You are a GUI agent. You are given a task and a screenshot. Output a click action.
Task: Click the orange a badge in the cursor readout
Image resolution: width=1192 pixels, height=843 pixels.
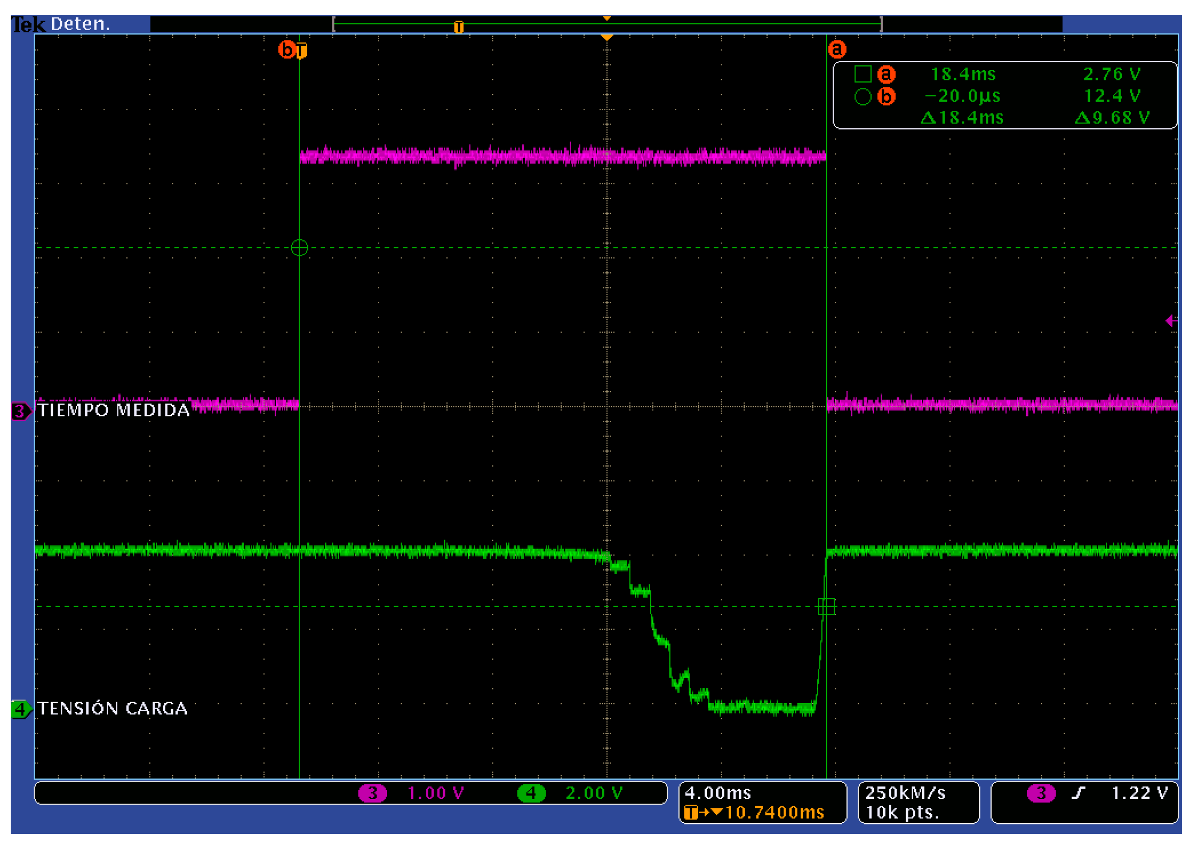click(x=886, y=74)
